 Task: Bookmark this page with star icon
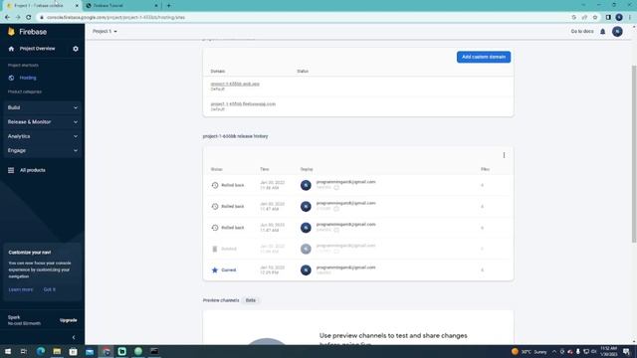[595, 18]
